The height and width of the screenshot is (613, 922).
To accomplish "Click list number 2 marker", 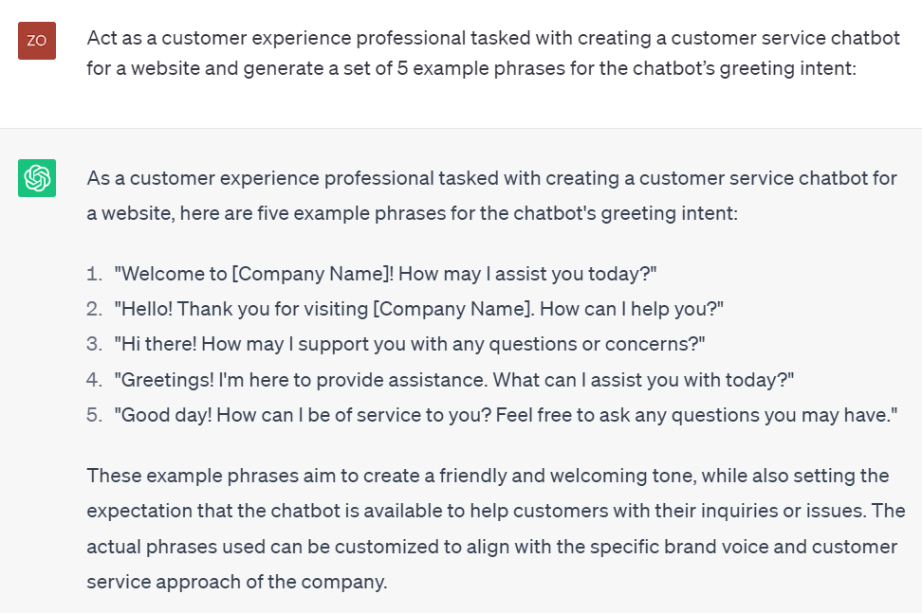I will [x=93, y=309].
